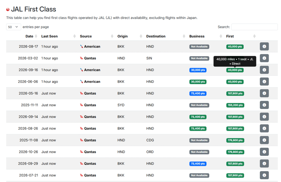The height and width of the screenshot is (182, 281).
Task: Open info for the 2026-05-16 Qantas flight
Action: [x=264, y=93]
